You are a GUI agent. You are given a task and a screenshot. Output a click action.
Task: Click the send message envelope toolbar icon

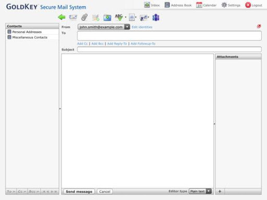coord(73,17)
